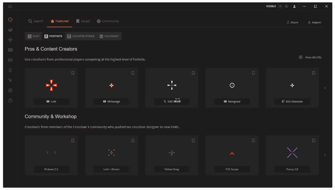Select the Pickaxe 2.0 crosshair preview
The width and height of the screenshot is (335, 190).
(51, 152)
